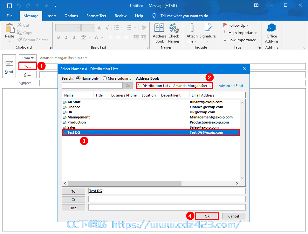Click the Check Names button
This screenshot has width=308, height=234.
(174, 33)
